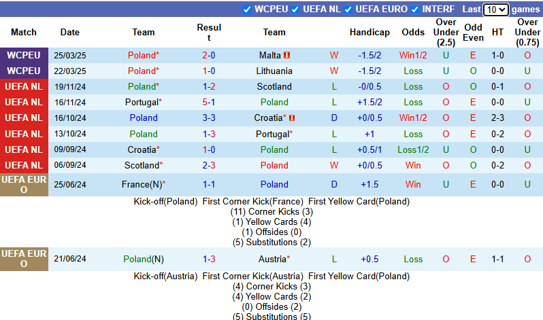
Task: Uncheck the WCPEU checkbox
Action: tap(247, 10)
